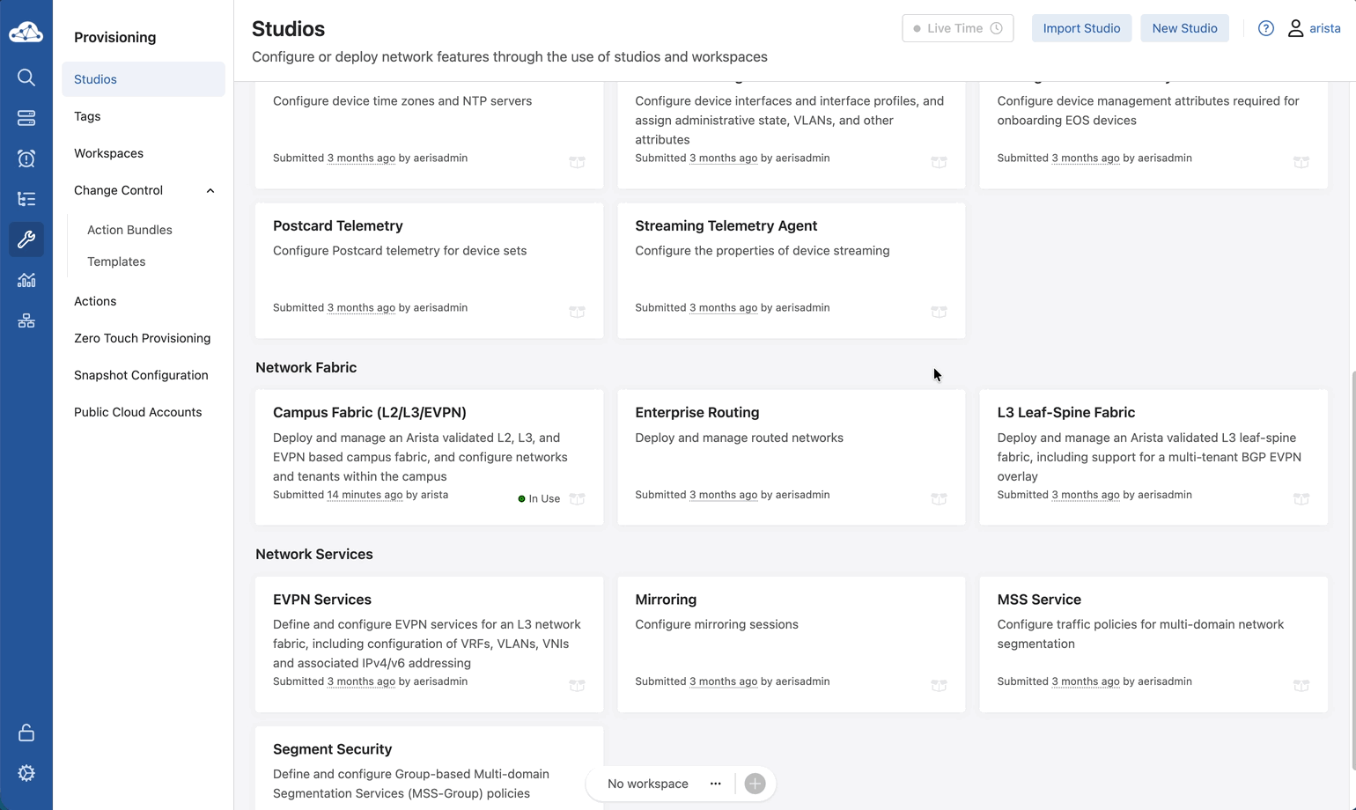Viewport: 1356px width, 810px height.
Task: Click the "In Use" status on Campus Fabric
Action: 539,498
